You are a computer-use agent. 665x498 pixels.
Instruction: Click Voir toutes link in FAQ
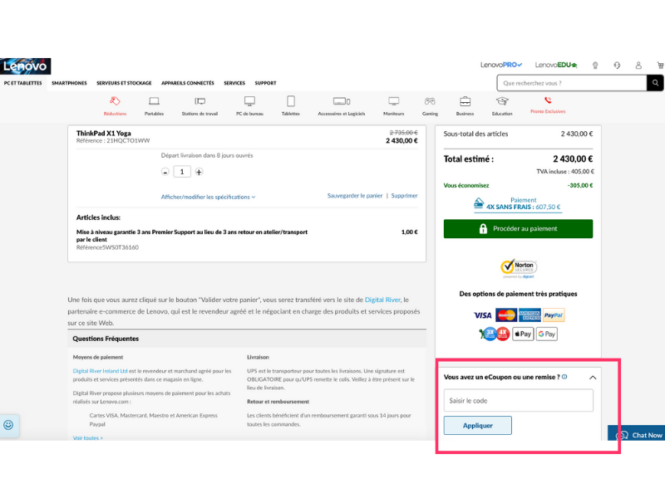pyautogui.click(x=88, y=438)
